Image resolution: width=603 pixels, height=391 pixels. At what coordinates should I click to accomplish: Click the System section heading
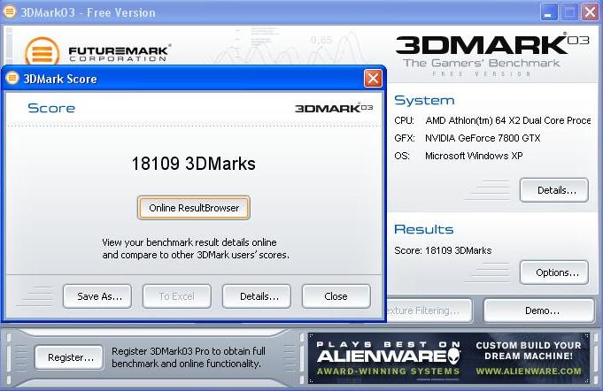pos(424,100)
